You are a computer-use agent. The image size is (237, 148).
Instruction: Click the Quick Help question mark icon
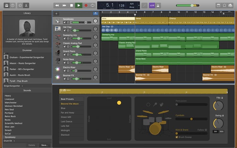(x=12, y=5)
